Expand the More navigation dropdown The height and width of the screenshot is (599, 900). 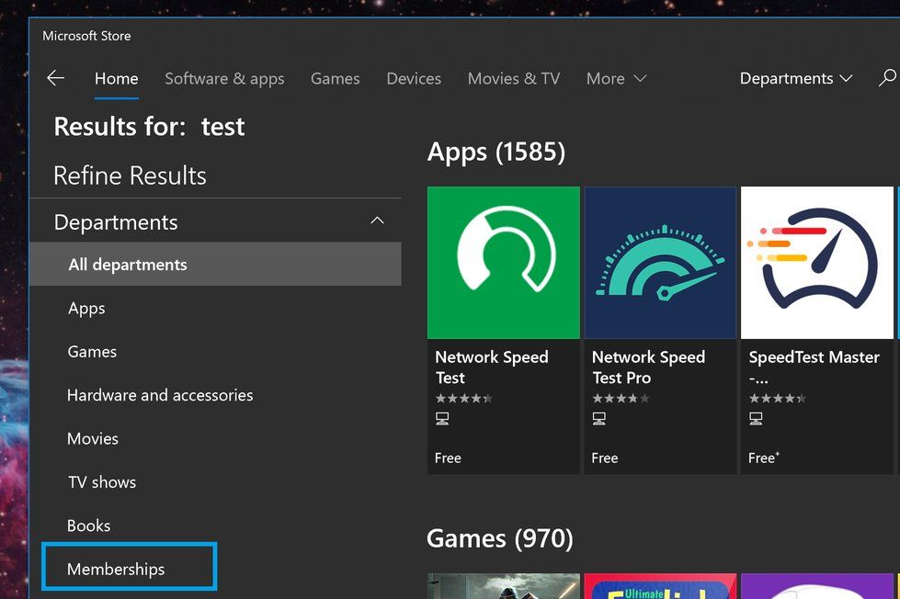[616, 79]
